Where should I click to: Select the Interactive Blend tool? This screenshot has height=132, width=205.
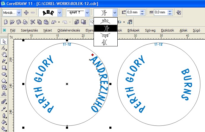[x=4, y=101]
